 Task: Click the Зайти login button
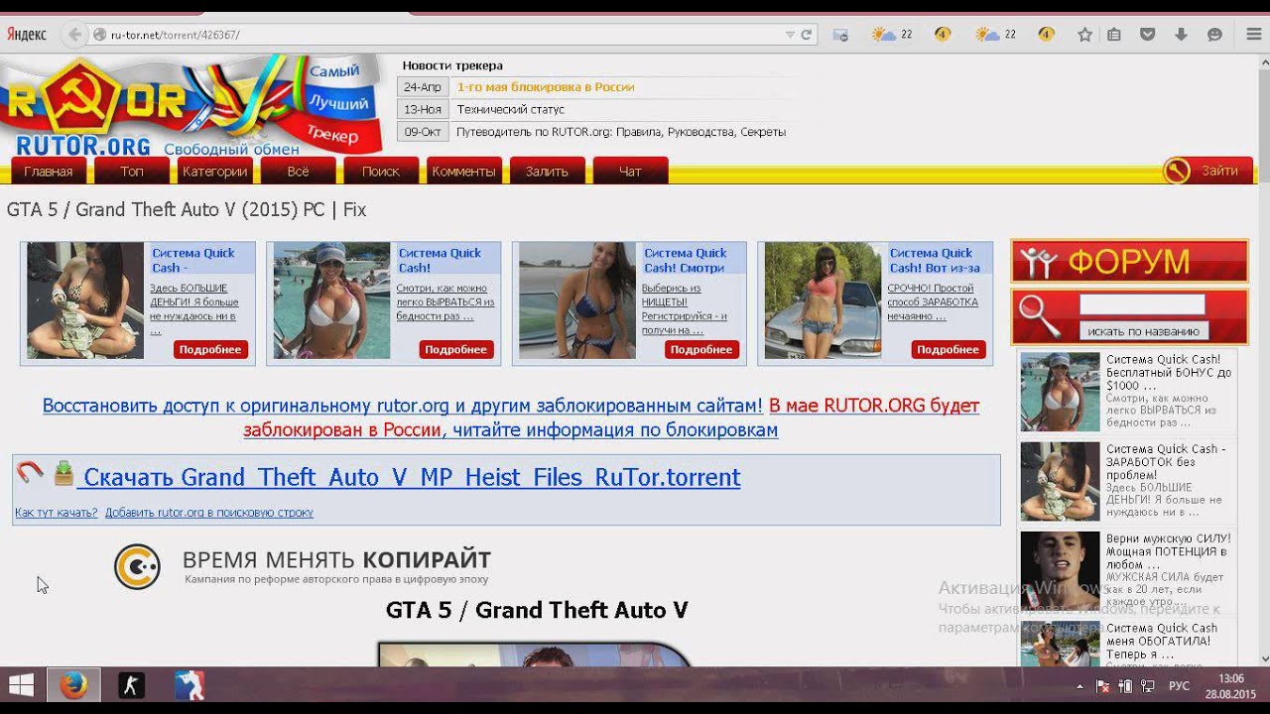pos(1219,171)
